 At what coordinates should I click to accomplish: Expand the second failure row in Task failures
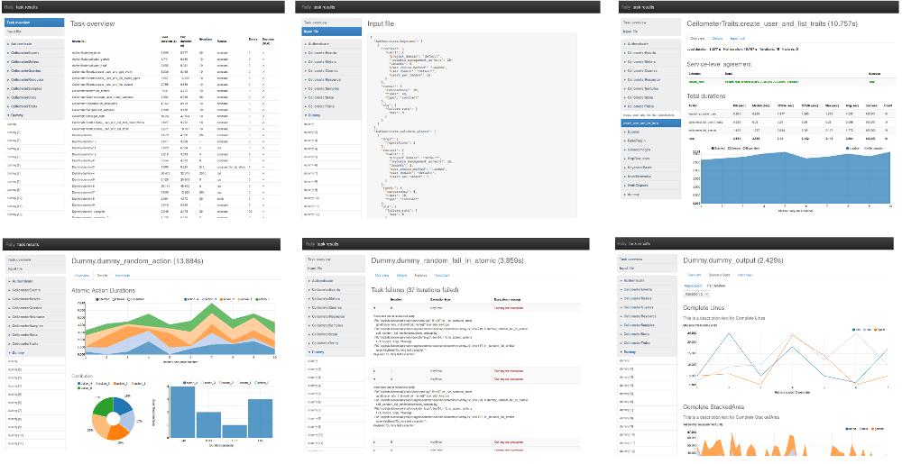tap(375, 369)
